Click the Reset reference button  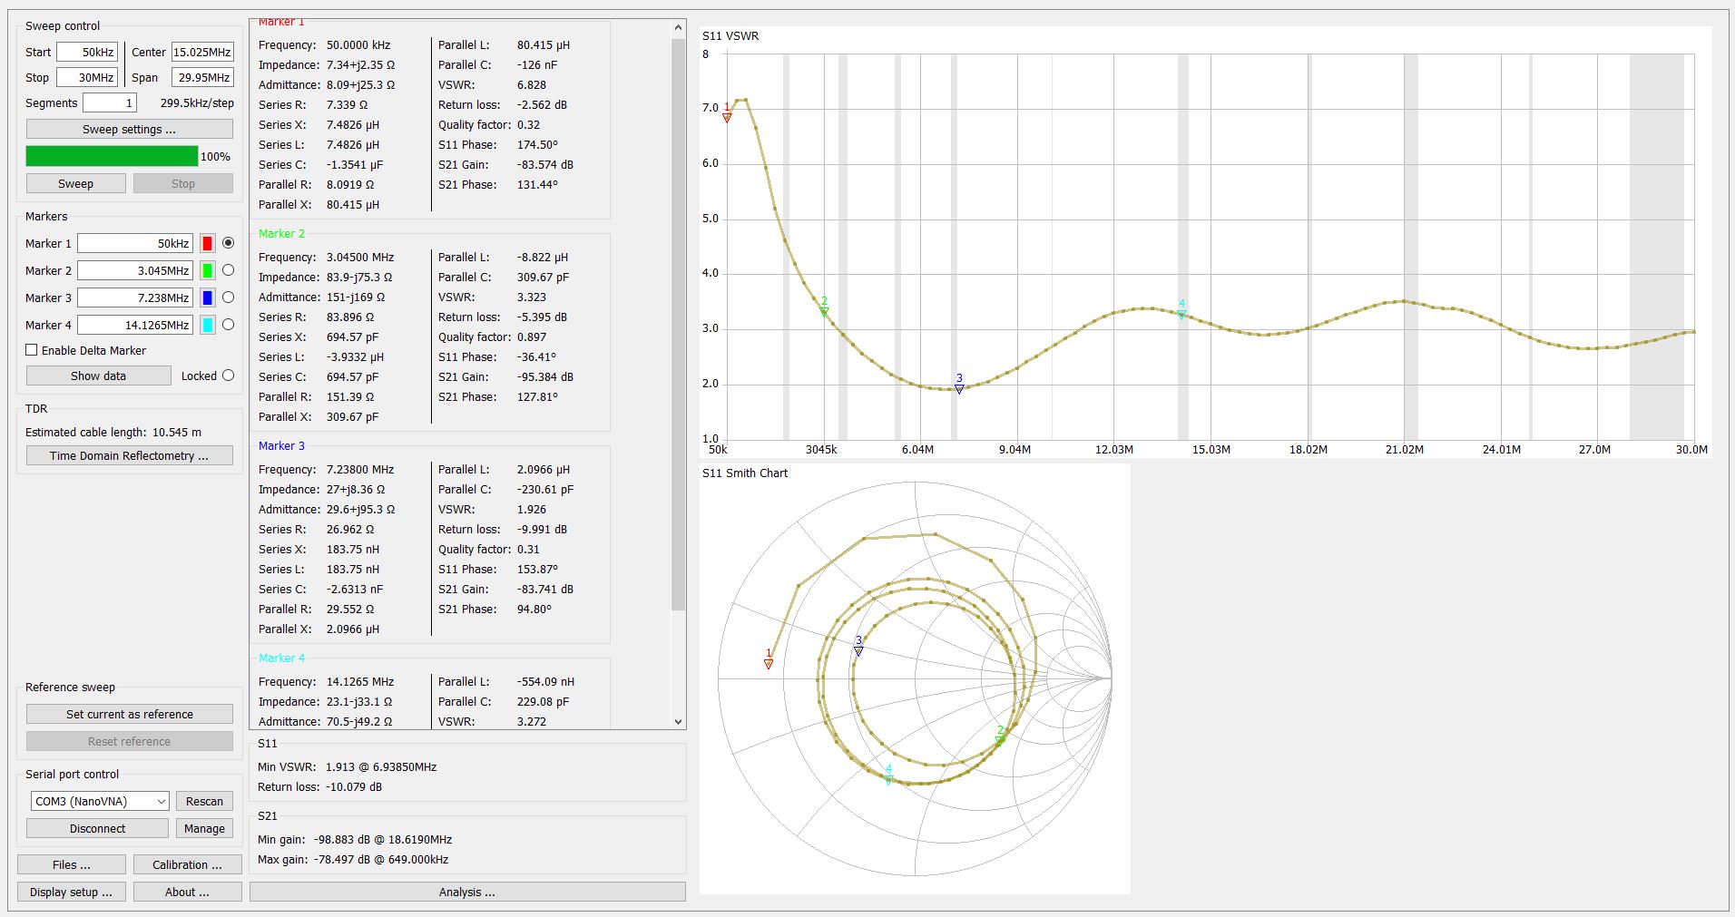click(x=129, y=741)
